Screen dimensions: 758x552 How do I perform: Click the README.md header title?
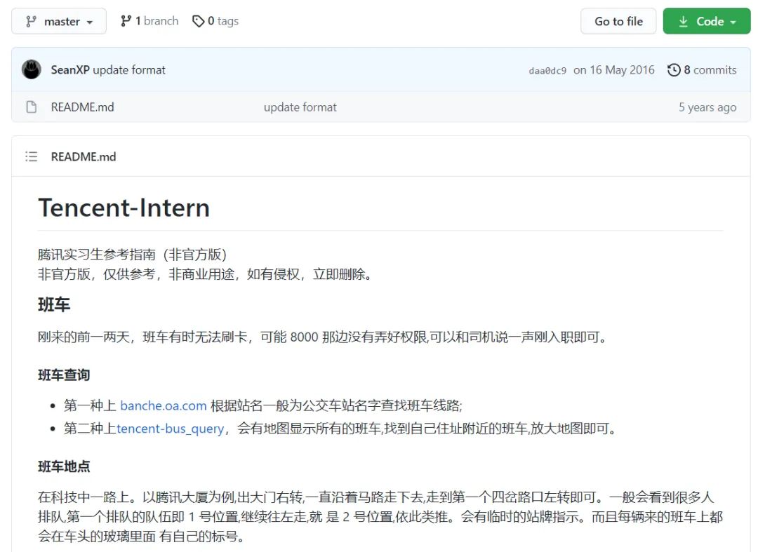tap(84, 156)
